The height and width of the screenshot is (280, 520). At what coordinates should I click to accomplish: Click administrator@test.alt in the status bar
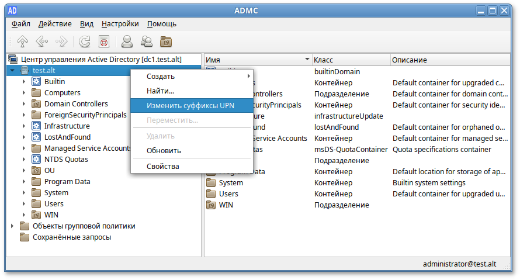[x=459, y=264]
